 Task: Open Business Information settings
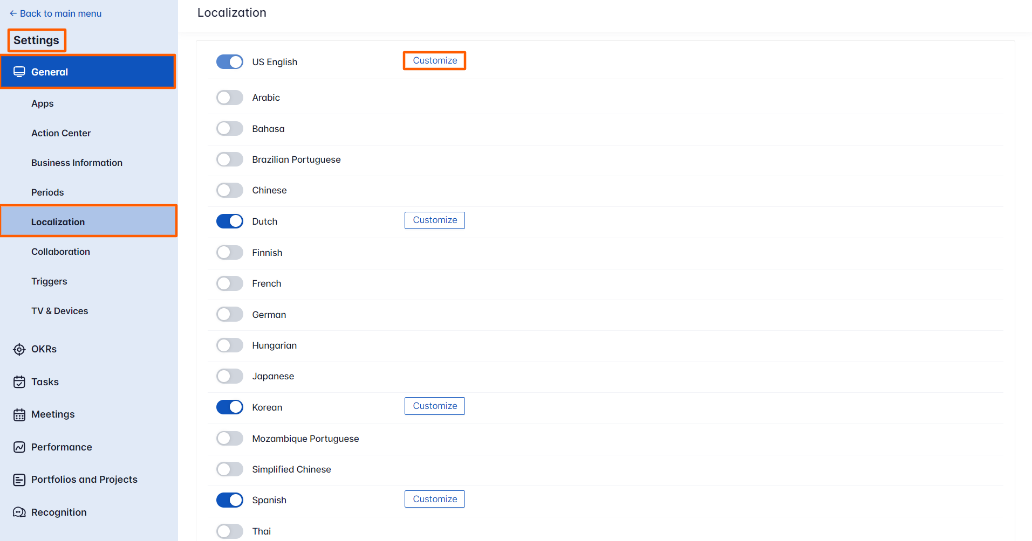[x=77, y=162]
